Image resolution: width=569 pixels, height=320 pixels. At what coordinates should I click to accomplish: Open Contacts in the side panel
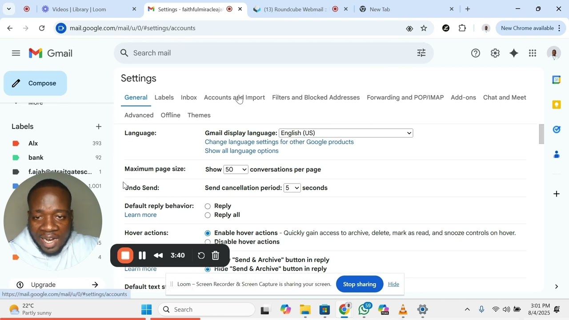[x=557, y=155]
